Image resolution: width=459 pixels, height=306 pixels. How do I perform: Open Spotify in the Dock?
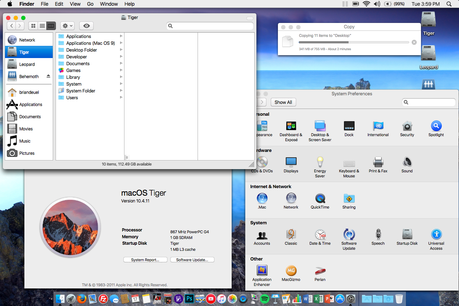[x=265, y=298]
